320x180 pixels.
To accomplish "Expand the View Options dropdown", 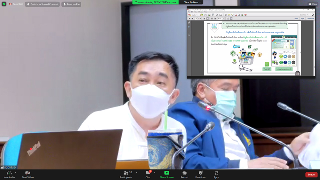I will point(193,2).
